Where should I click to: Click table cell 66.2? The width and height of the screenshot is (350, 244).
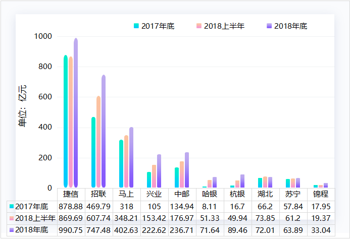[x=265, y=207]
